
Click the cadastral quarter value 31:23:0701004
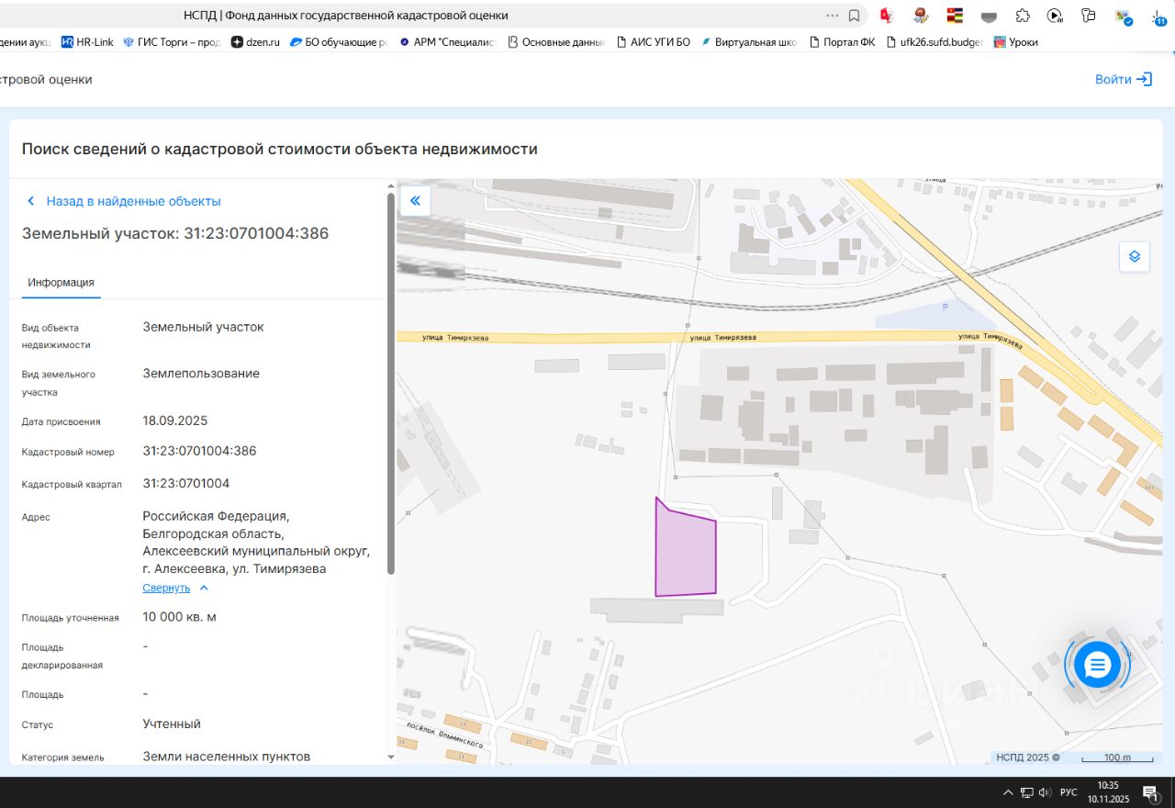[185, 483]
